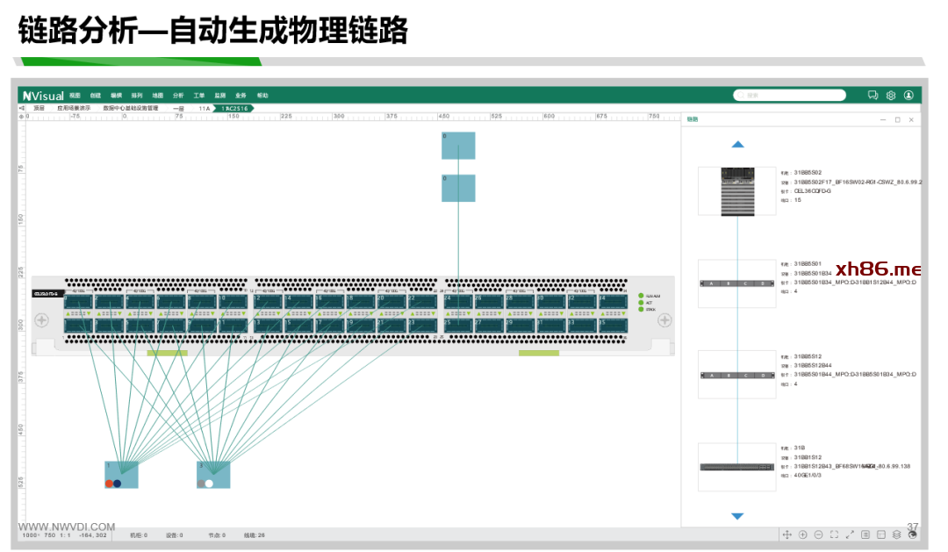Open the 地图 menu

coord(158,96)
